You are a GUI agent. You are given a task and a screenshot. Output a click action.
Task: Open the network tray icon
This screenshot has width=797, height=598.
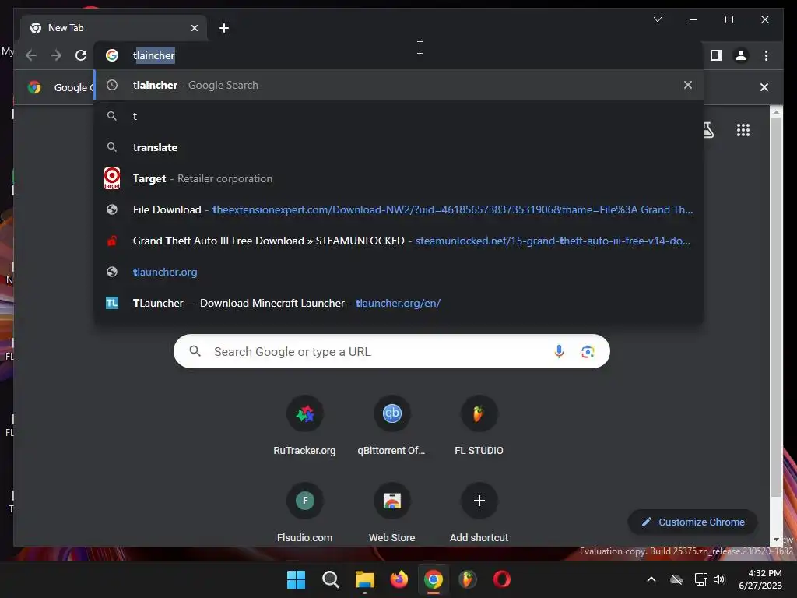coord(700,579)
